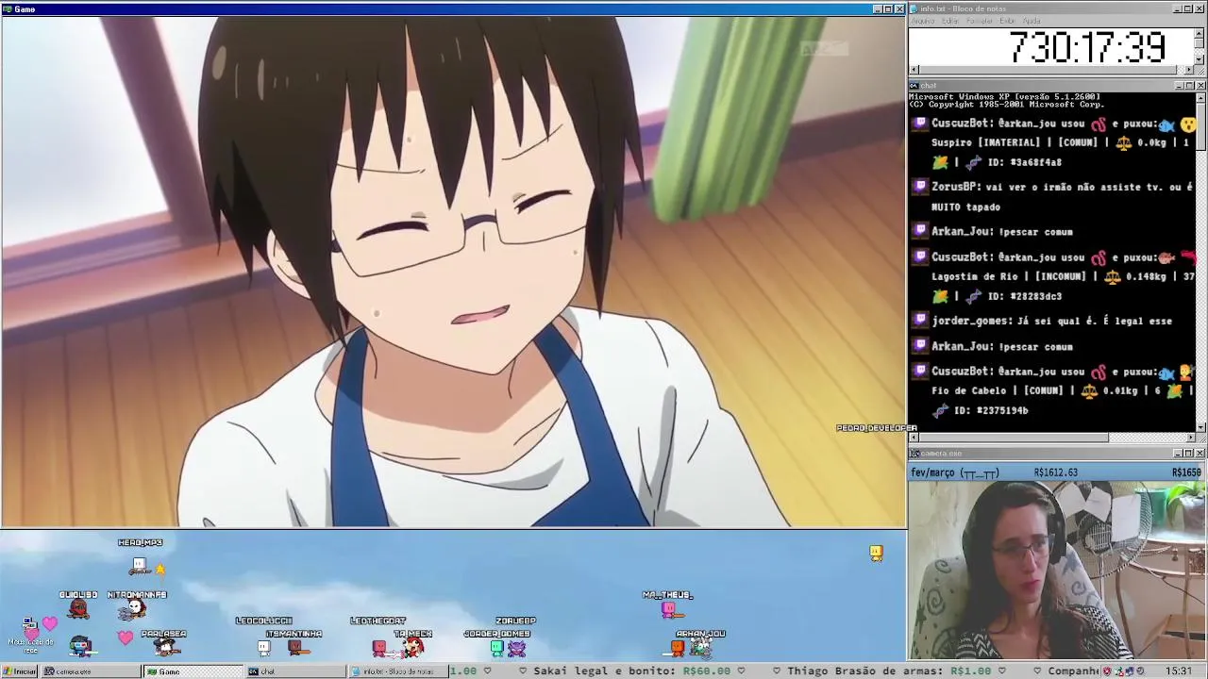Click the Iniciar start button

pos(20,671)
